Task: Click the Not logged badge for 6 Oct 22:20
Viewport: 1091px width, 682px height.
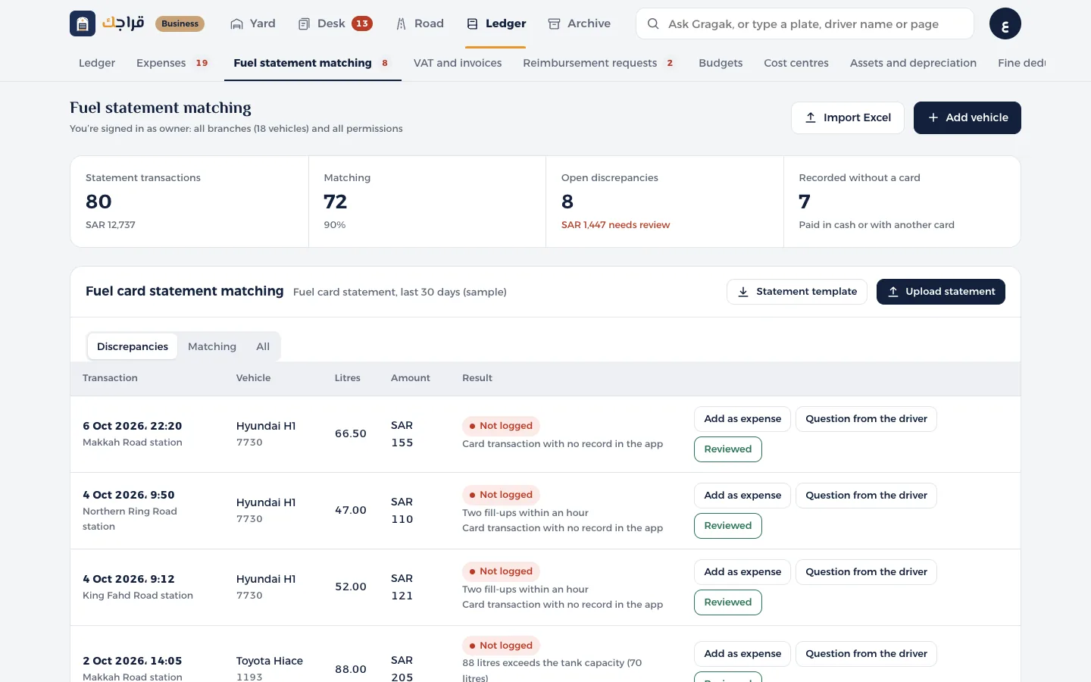Action: 501,426
